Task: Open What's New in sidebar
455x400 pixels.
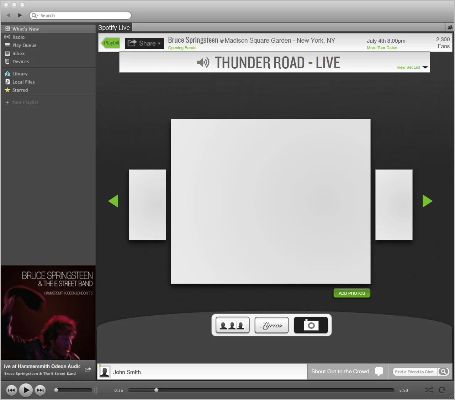Action: pos(48,29)
